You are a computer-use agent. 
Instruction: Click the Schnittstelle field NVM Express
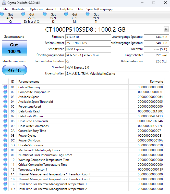coord(88,49)
